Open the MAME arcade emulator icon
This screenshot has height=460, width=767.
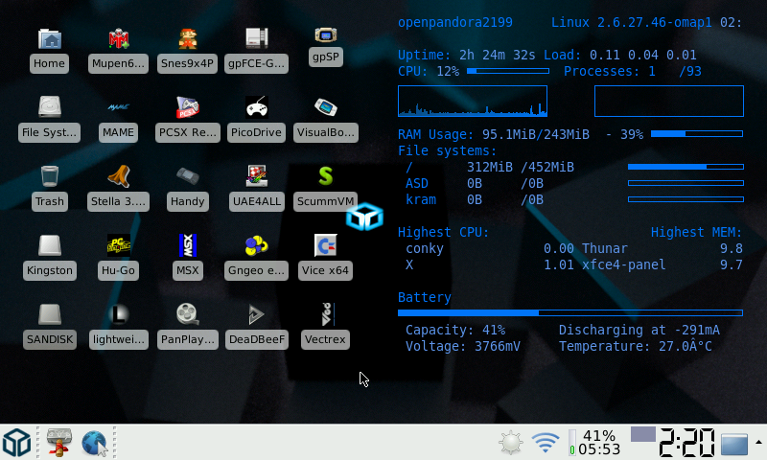(119, 108)
